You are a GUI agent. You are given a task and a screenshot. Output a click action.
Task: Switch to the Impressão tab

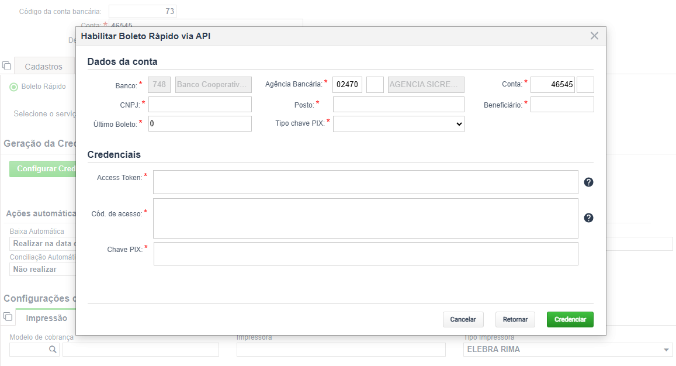click(46, 318)
